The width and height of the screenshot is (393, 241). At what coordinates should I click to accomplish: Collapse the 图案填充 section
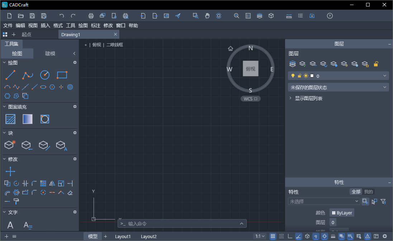click(x=4, y=107)
